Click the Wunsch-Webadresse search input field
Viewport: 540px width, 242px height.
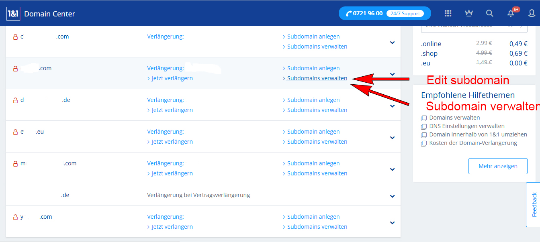click(466, 26)
